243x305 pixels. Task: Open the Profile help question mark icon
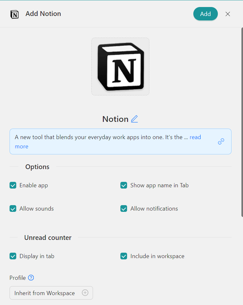tap(31, 278)
